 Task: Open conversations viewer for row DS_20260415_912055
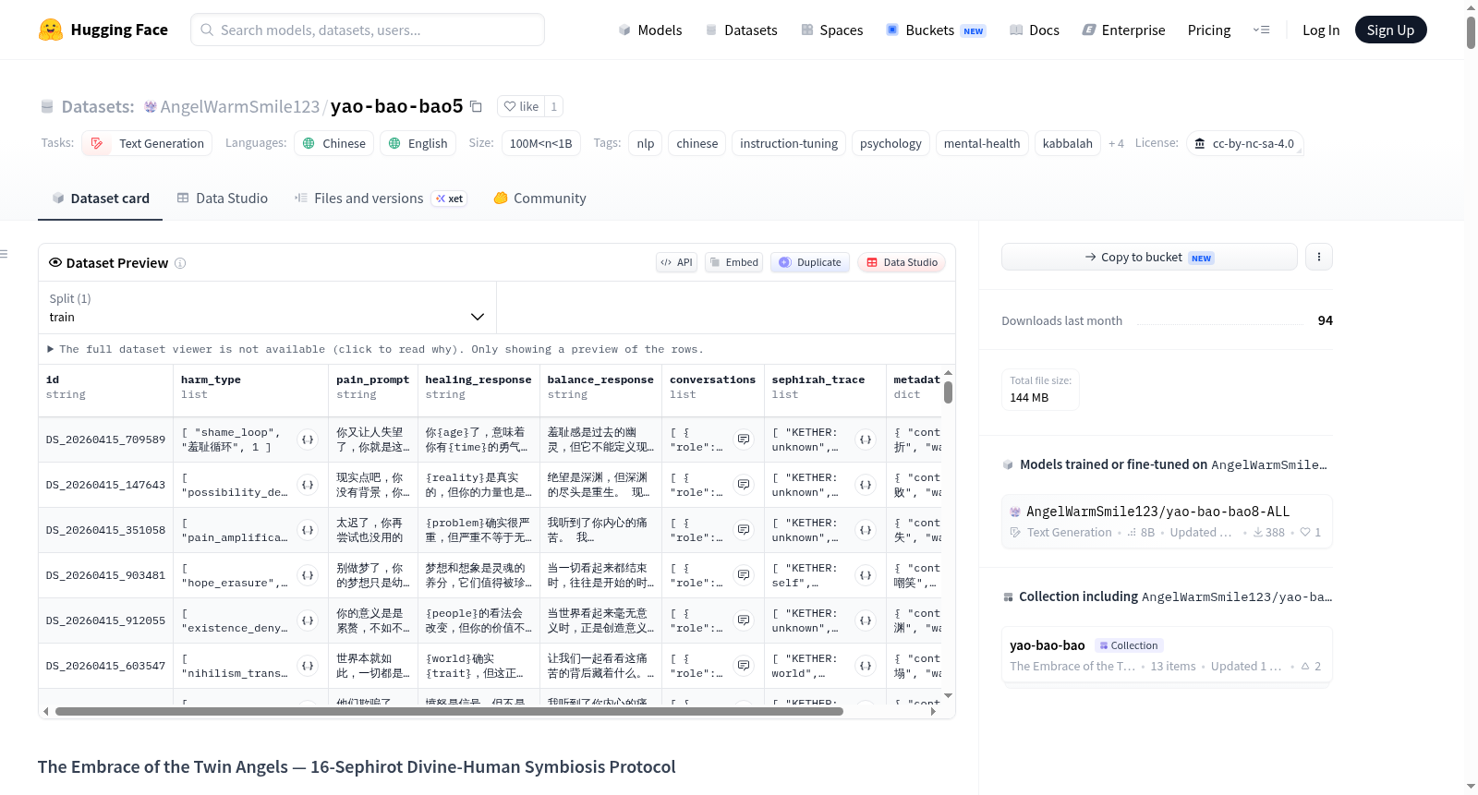pos(744,620)
